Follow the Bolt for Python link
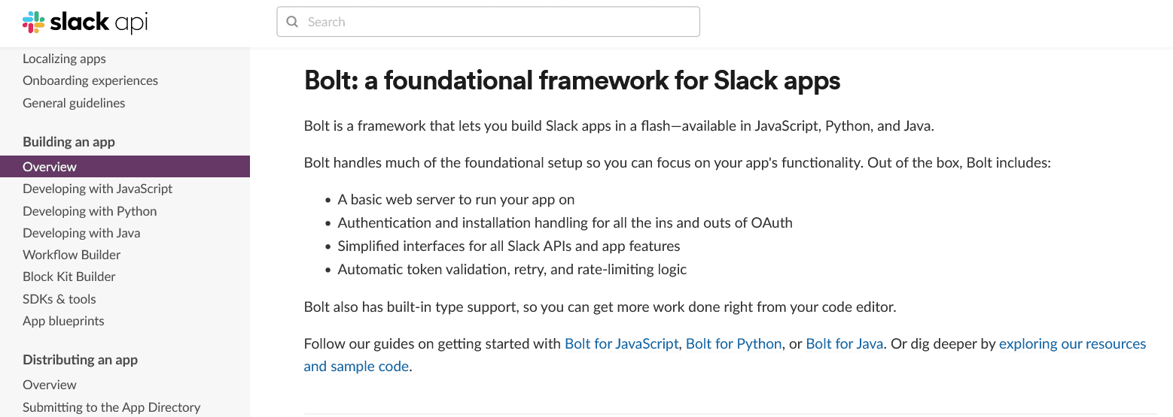Viewport: 1173px width, 417px height. click(x=734, y=344)
